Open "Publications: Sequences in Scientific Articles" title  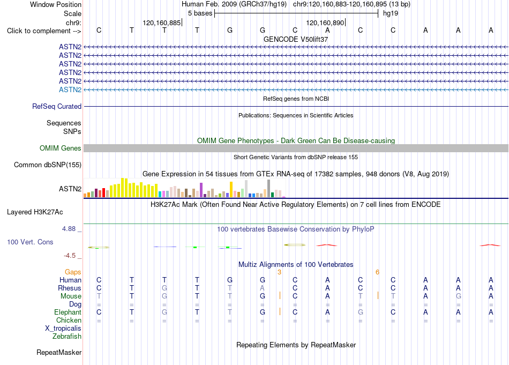coord(296,115)
